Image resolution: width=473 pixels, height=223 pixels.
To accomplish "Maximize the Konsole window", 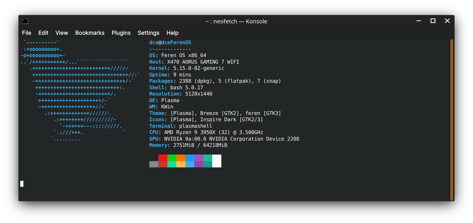I will click(433, 21).
